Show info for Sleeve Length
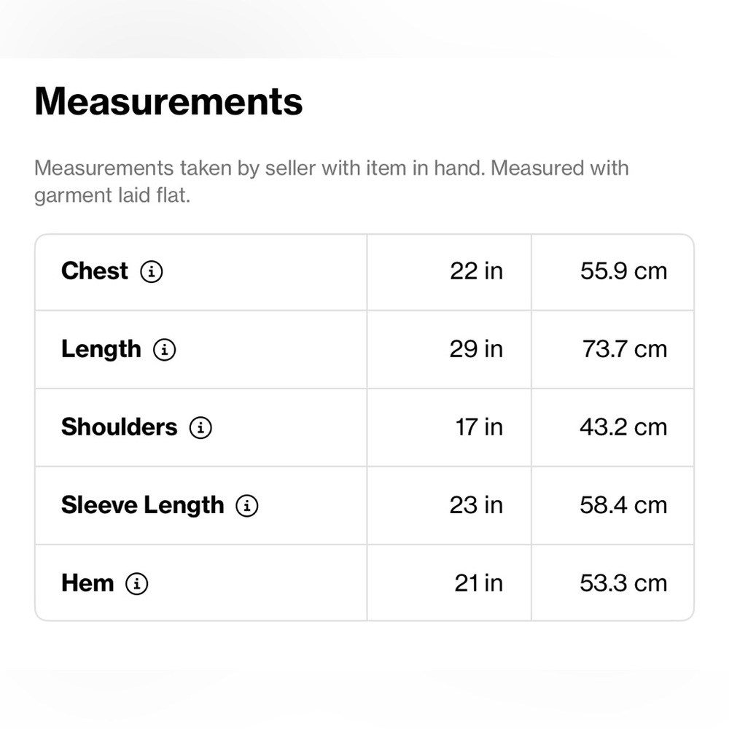Screen dimensions: 729x729 pos(247,506)
